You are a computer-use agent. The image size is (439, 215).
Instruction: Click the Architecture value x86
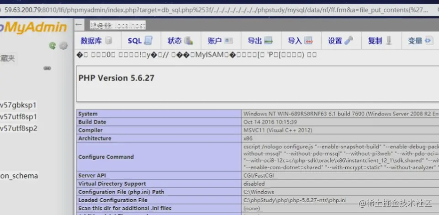coord(248,138)
